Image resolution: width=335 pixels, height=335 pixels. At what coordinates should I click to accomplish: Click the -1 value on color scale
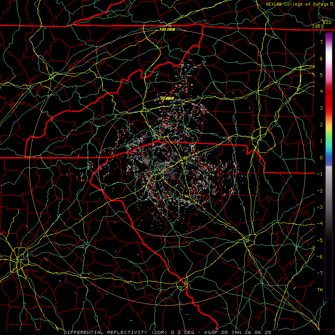tap(320, 174)
